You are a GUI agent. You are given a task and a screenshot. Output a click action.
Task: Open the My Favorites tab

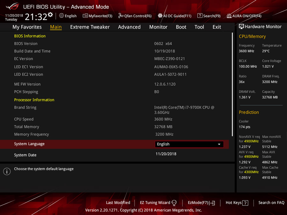(x=27, y=27)
